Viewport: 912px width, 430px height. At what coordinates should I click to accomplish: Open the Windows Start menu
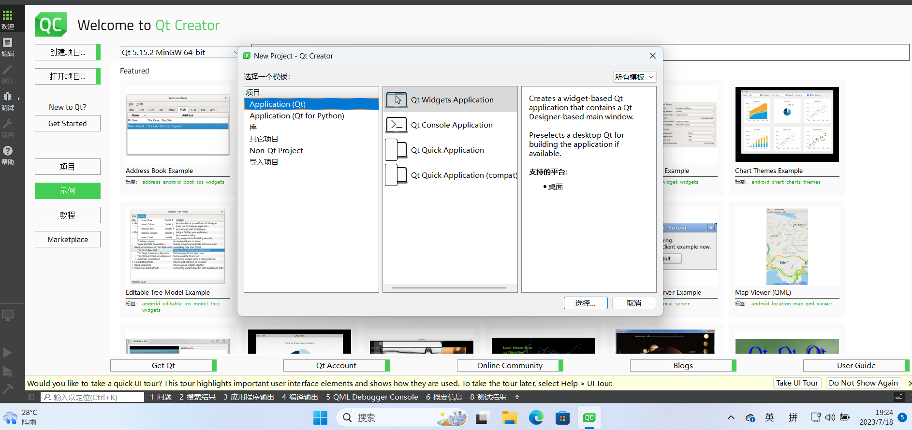coord(320,417)
